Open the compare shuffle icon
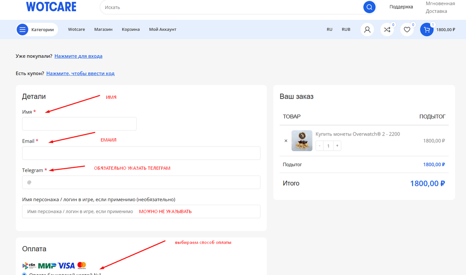 (x=387, y=30)
